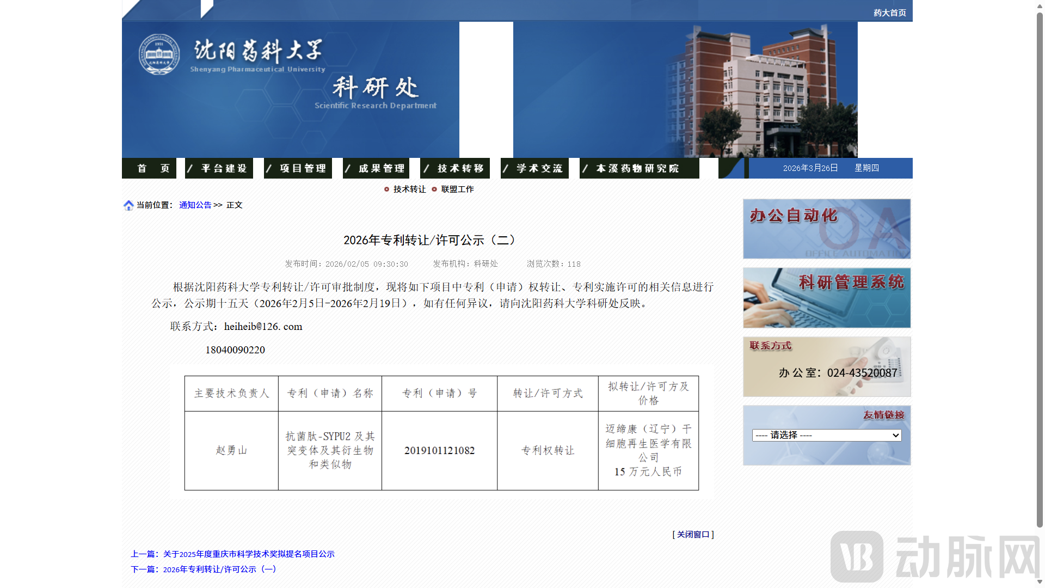The height and width of the screenshot is (588, 1045).
Task: Open the 技术转移 navigation menu
Action: click(x=455, y=168)
